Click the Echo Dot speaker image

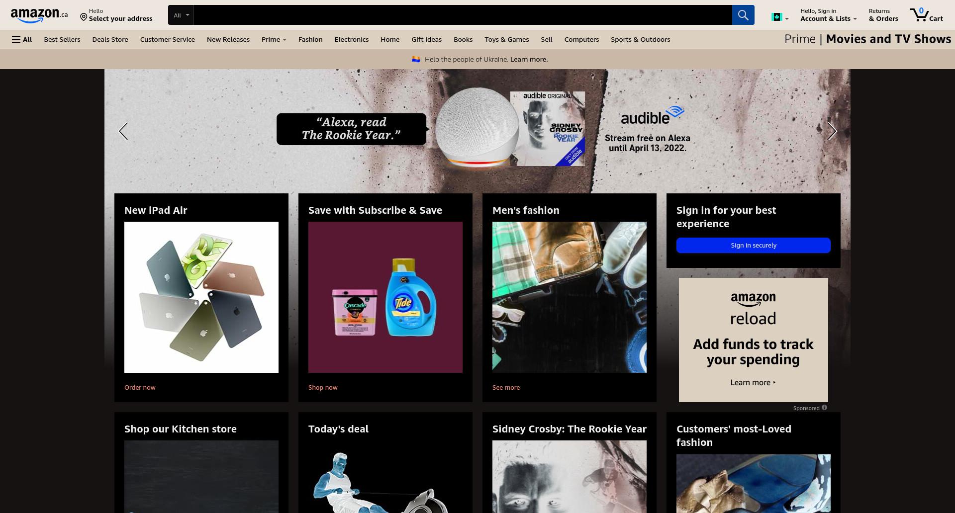point(477,127)
